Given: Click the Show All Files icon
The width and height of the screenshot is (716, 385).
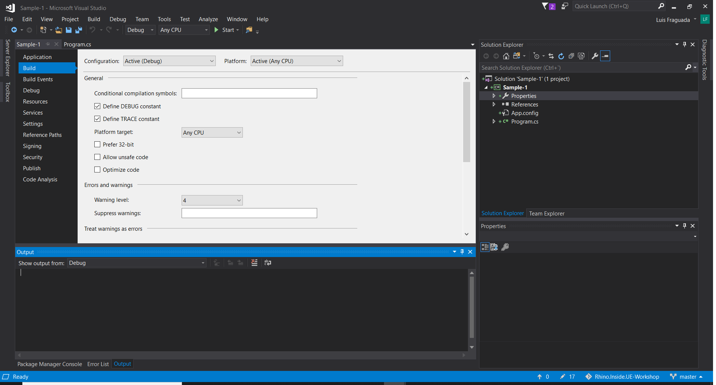Looking at the screenshot, I should click(x=582, y=56).
